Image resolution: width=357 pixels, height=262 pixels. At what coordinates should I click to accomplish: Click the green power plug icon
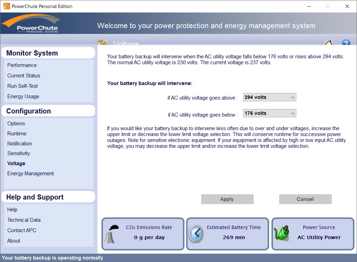281,233
